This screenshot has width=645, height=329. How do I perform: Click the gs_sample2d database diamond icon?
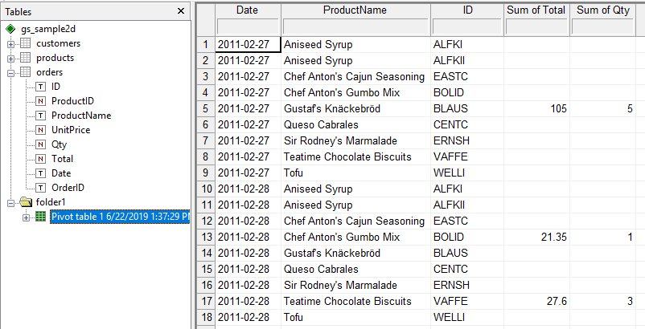pos(10,29)
